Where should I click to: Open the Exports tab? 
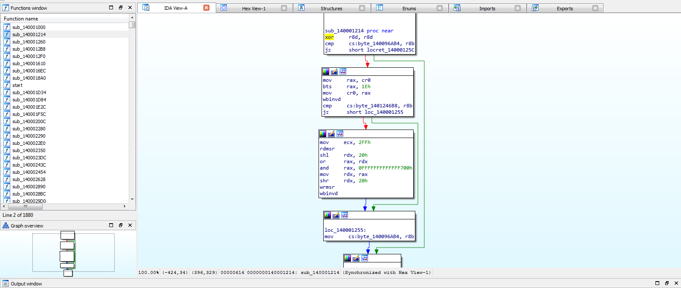click(565, 9)
